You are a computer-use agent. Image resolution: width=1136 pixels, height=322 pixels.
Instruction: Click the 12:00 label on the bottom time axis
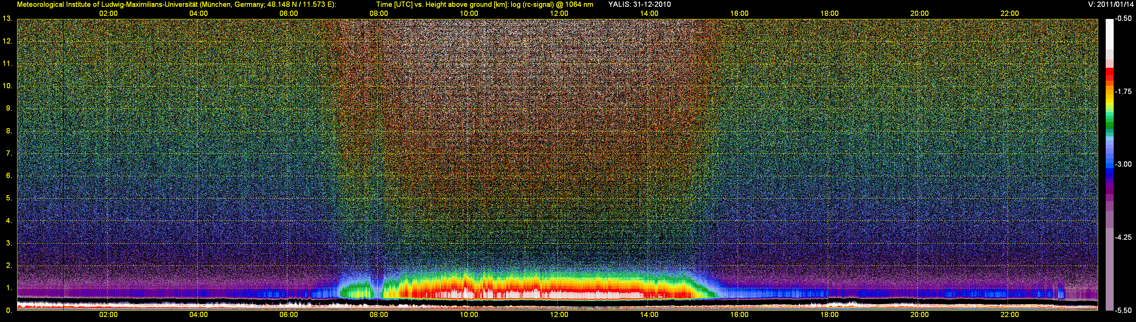[559, 314]
